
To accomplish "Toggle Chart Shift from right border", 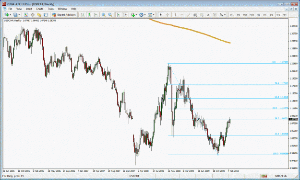I will click(125, 15).
